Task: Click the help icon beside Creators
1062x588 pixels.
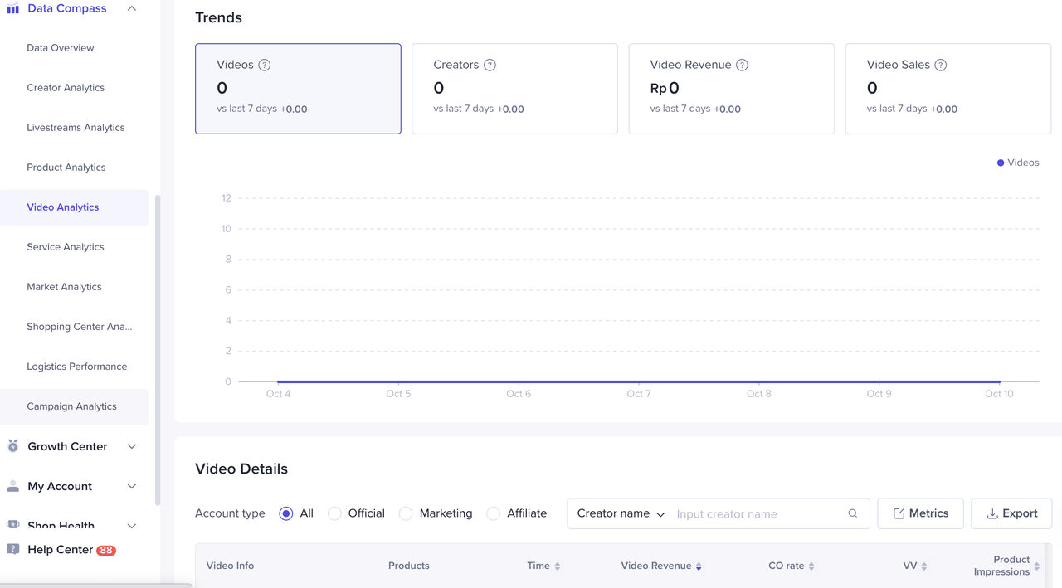Action: [x=490, y=65]
